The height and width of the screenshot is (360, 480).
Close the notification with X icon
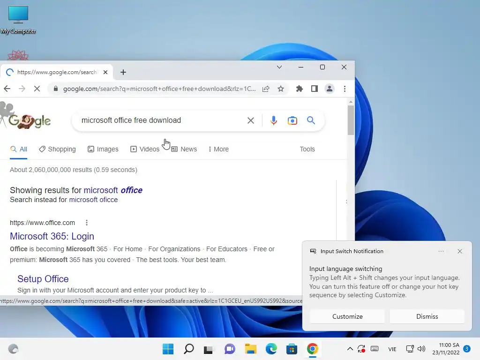[460, 251]
